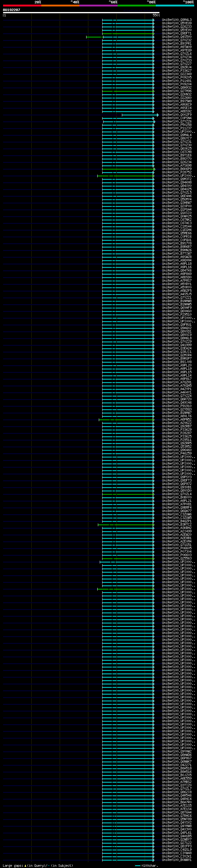Select the UniRef100_P91910 label
197x868 pixels.
(177, 406)
